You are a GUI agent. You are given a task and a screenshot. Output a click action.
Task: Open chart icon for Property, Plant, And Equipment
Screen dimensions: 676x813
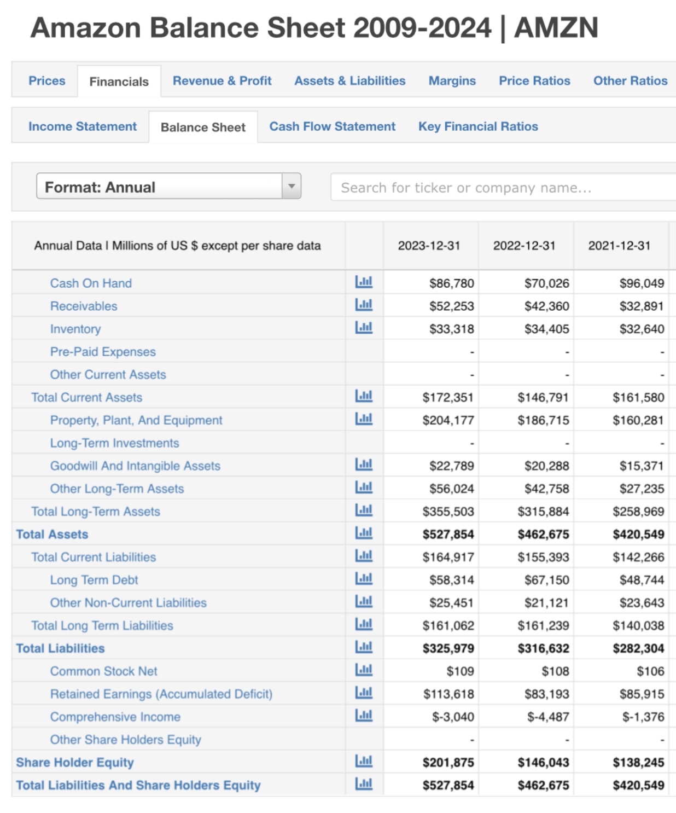(x=364, y=419)
